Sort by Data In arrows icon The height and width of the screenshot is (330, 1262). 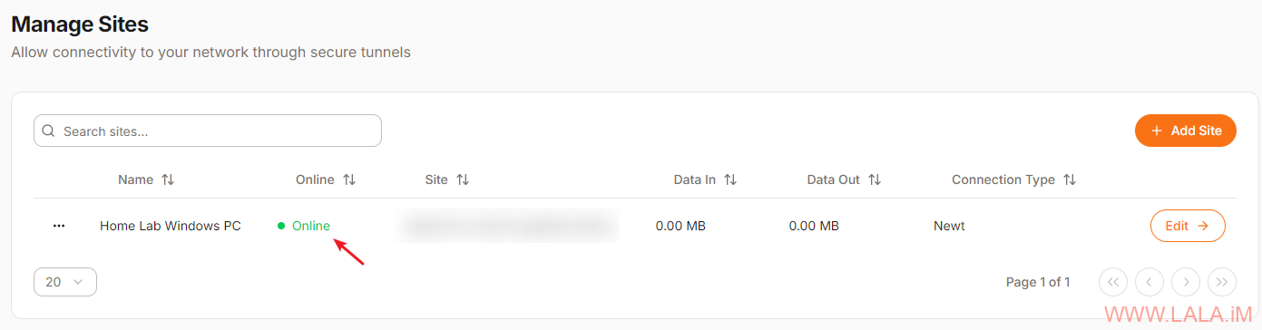pos(730,180)
